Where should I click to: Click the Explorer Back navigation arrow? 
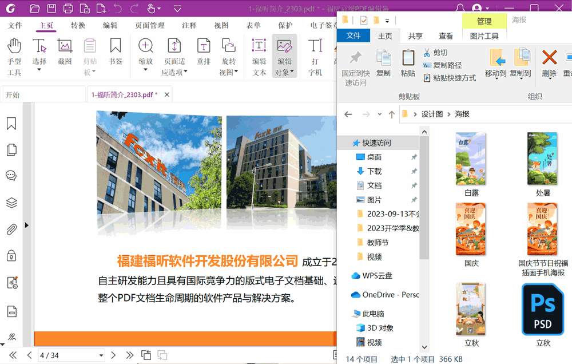348,114
